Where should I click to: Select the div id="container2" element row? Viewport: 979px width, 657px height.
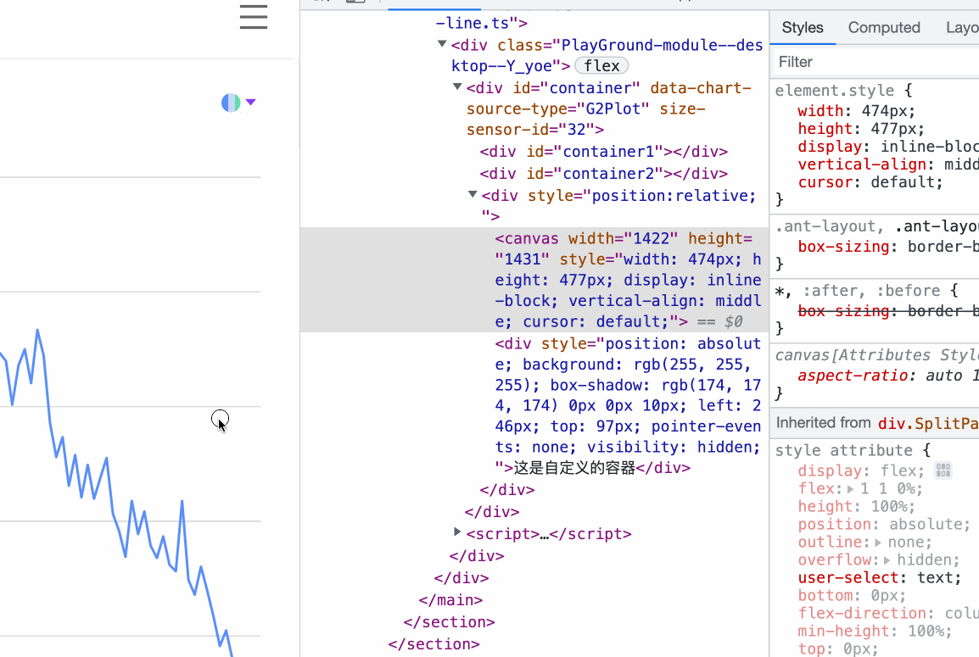click(x=603, y=174)
